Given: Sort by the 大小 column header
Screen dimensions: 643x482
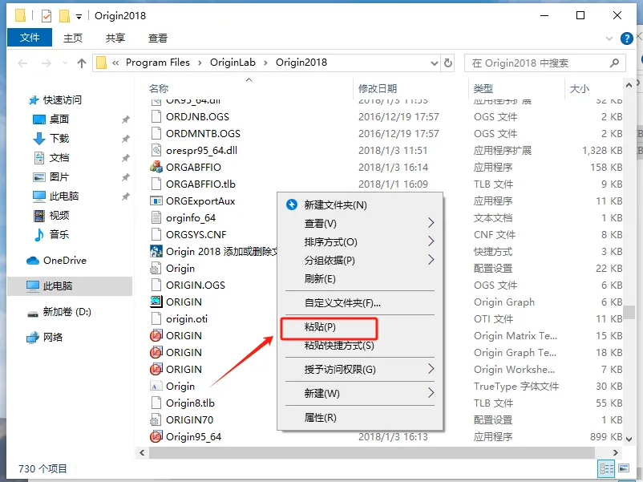Looking at the screenshot, I should pyautogui.click(x=580, y=88).
